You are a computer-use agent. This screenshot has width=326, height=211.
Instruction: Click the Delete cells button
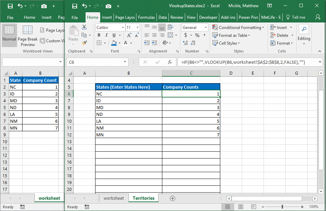click(x=282, y=35)
